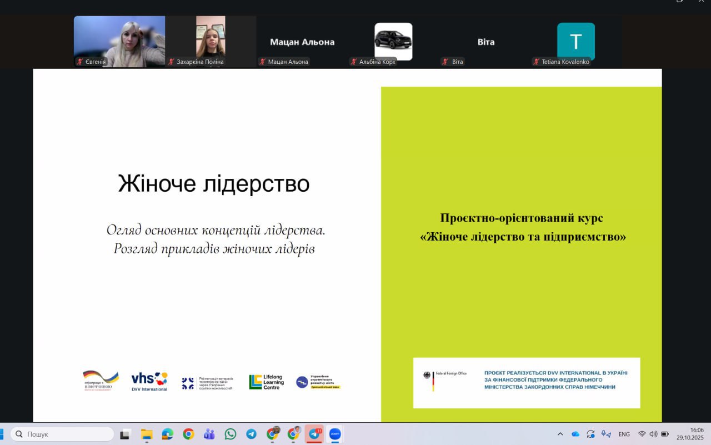Open the Zoom app in the taskbar
Image resolution: width=711 pixels, height=445 pixels.
coord(335,434)
